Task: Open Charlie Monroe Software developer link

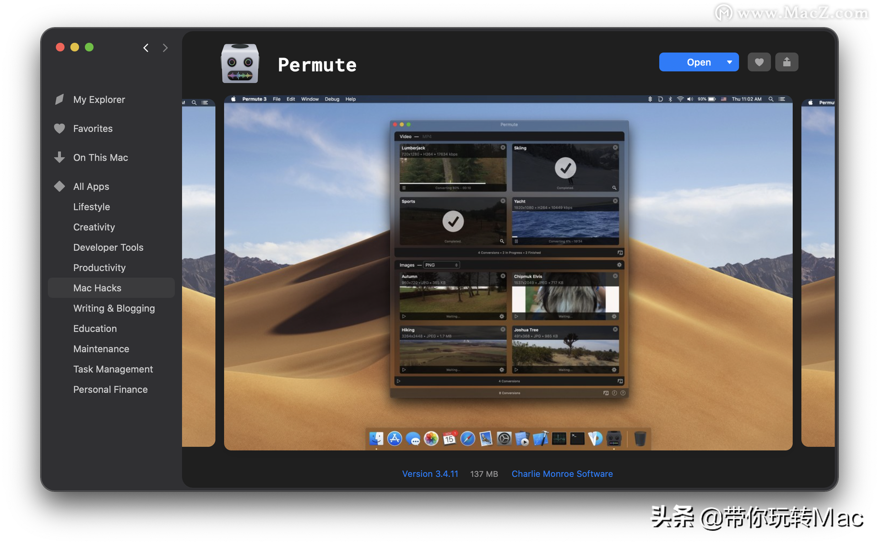Action: coord(562,474)
